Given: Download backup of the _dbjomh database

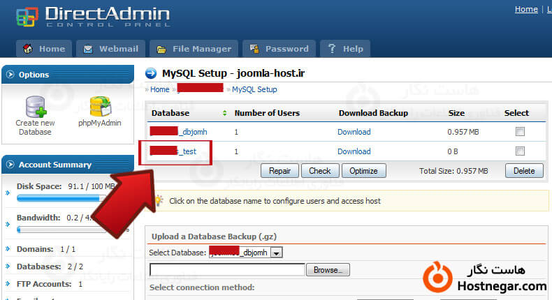Looking at the screenshot, I should point(354,132).
